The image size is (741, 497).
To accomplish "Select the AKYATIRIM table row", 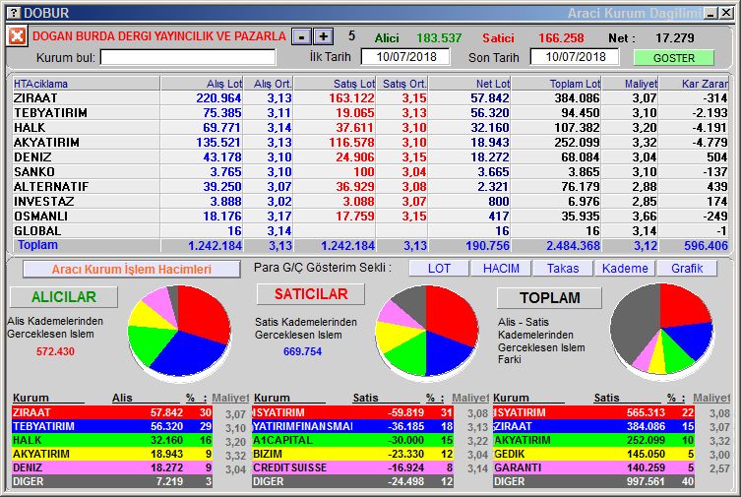I will (370, 142).
